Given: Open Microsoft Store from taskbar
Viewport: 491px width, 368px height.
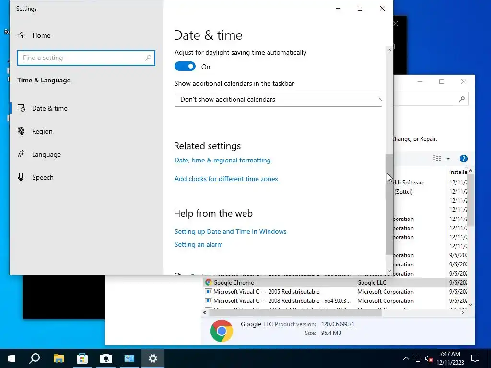Looking at the screenshot, I should pyautogui.click(x=82, y=358).
